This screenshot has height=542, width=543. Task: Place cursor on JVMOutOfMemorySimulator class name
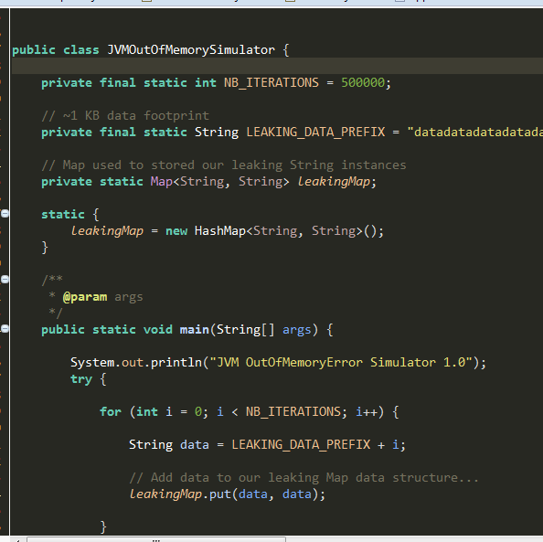191,50
